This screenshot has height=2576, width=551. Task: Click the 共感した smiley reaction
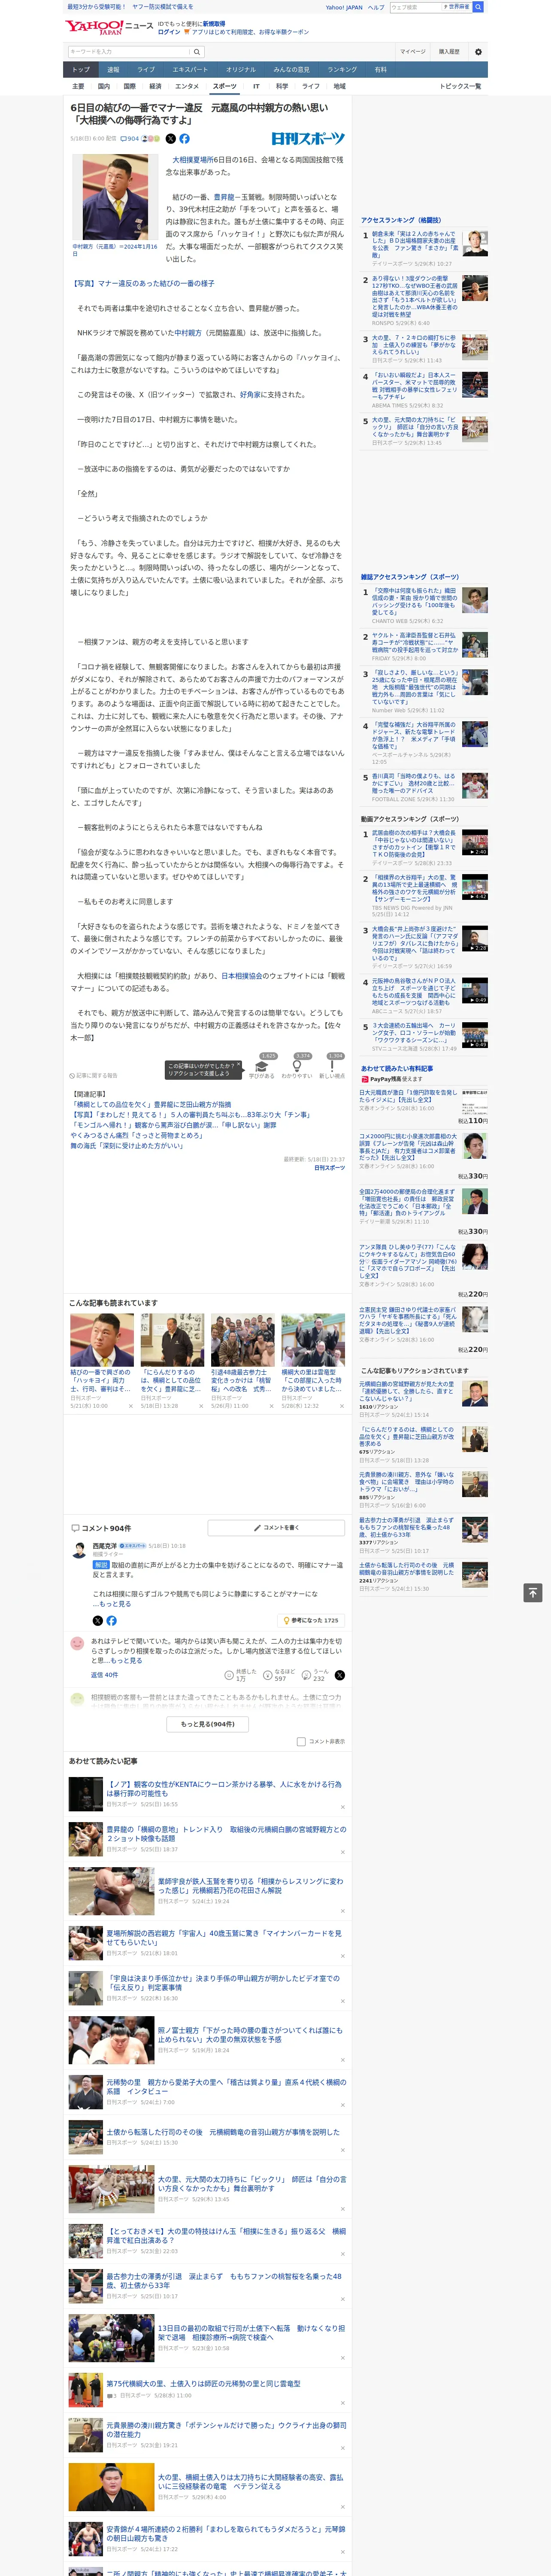click(229, 1674)
